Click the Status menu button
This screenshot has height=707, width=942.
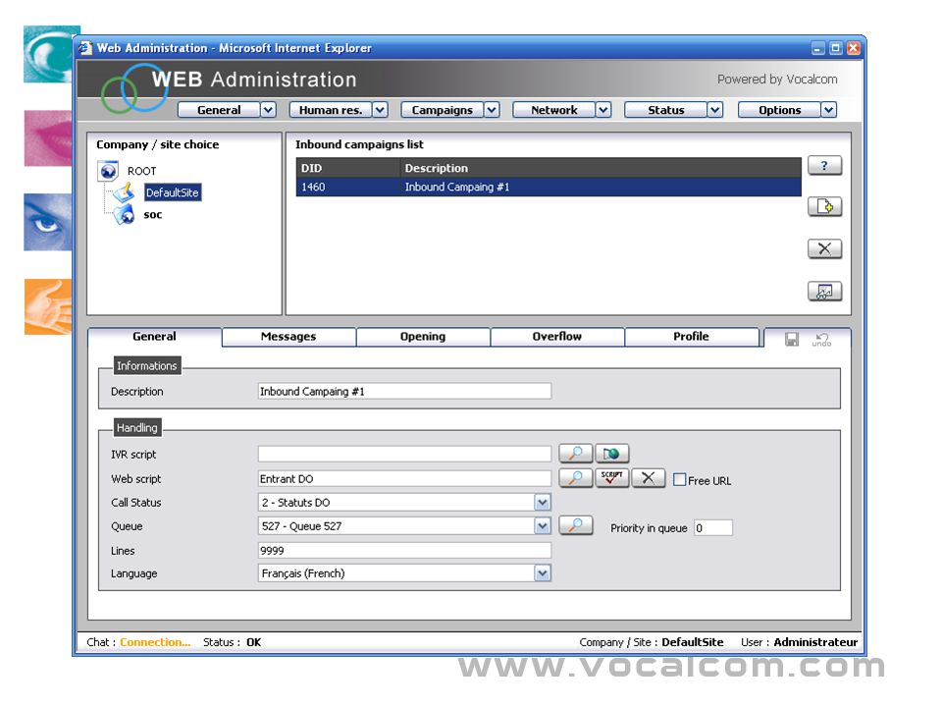tap(665, 110)
